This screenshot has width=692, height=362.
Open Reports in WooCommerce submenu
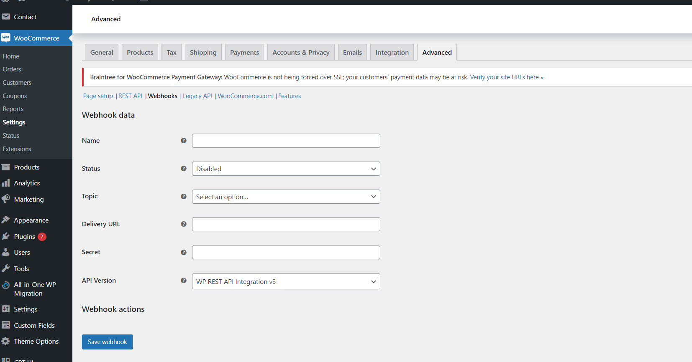click(x=13, y=109)
